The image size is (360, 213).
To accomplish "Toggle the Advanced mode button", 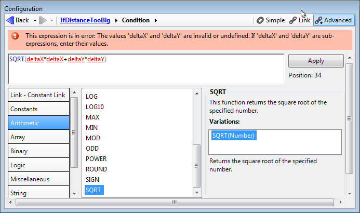I will [334, 20].
